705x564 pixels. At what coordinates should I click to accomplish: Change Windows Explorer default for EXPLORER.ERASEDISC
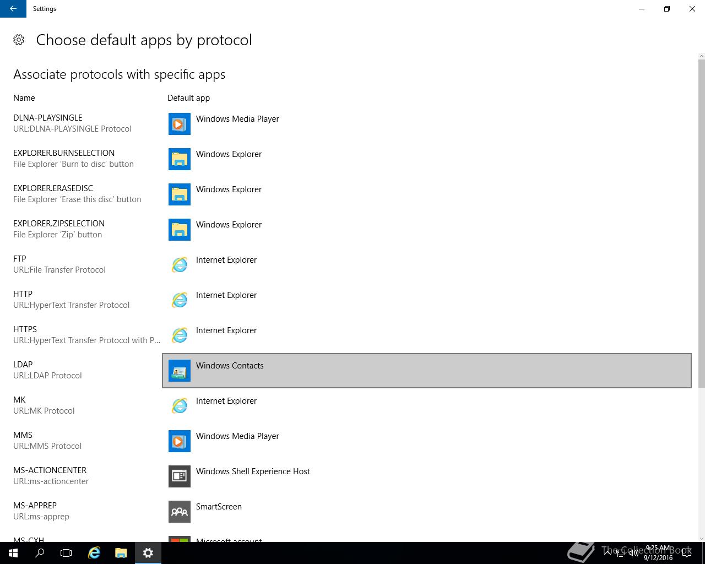pyautogui.click(x=427, y=194)
